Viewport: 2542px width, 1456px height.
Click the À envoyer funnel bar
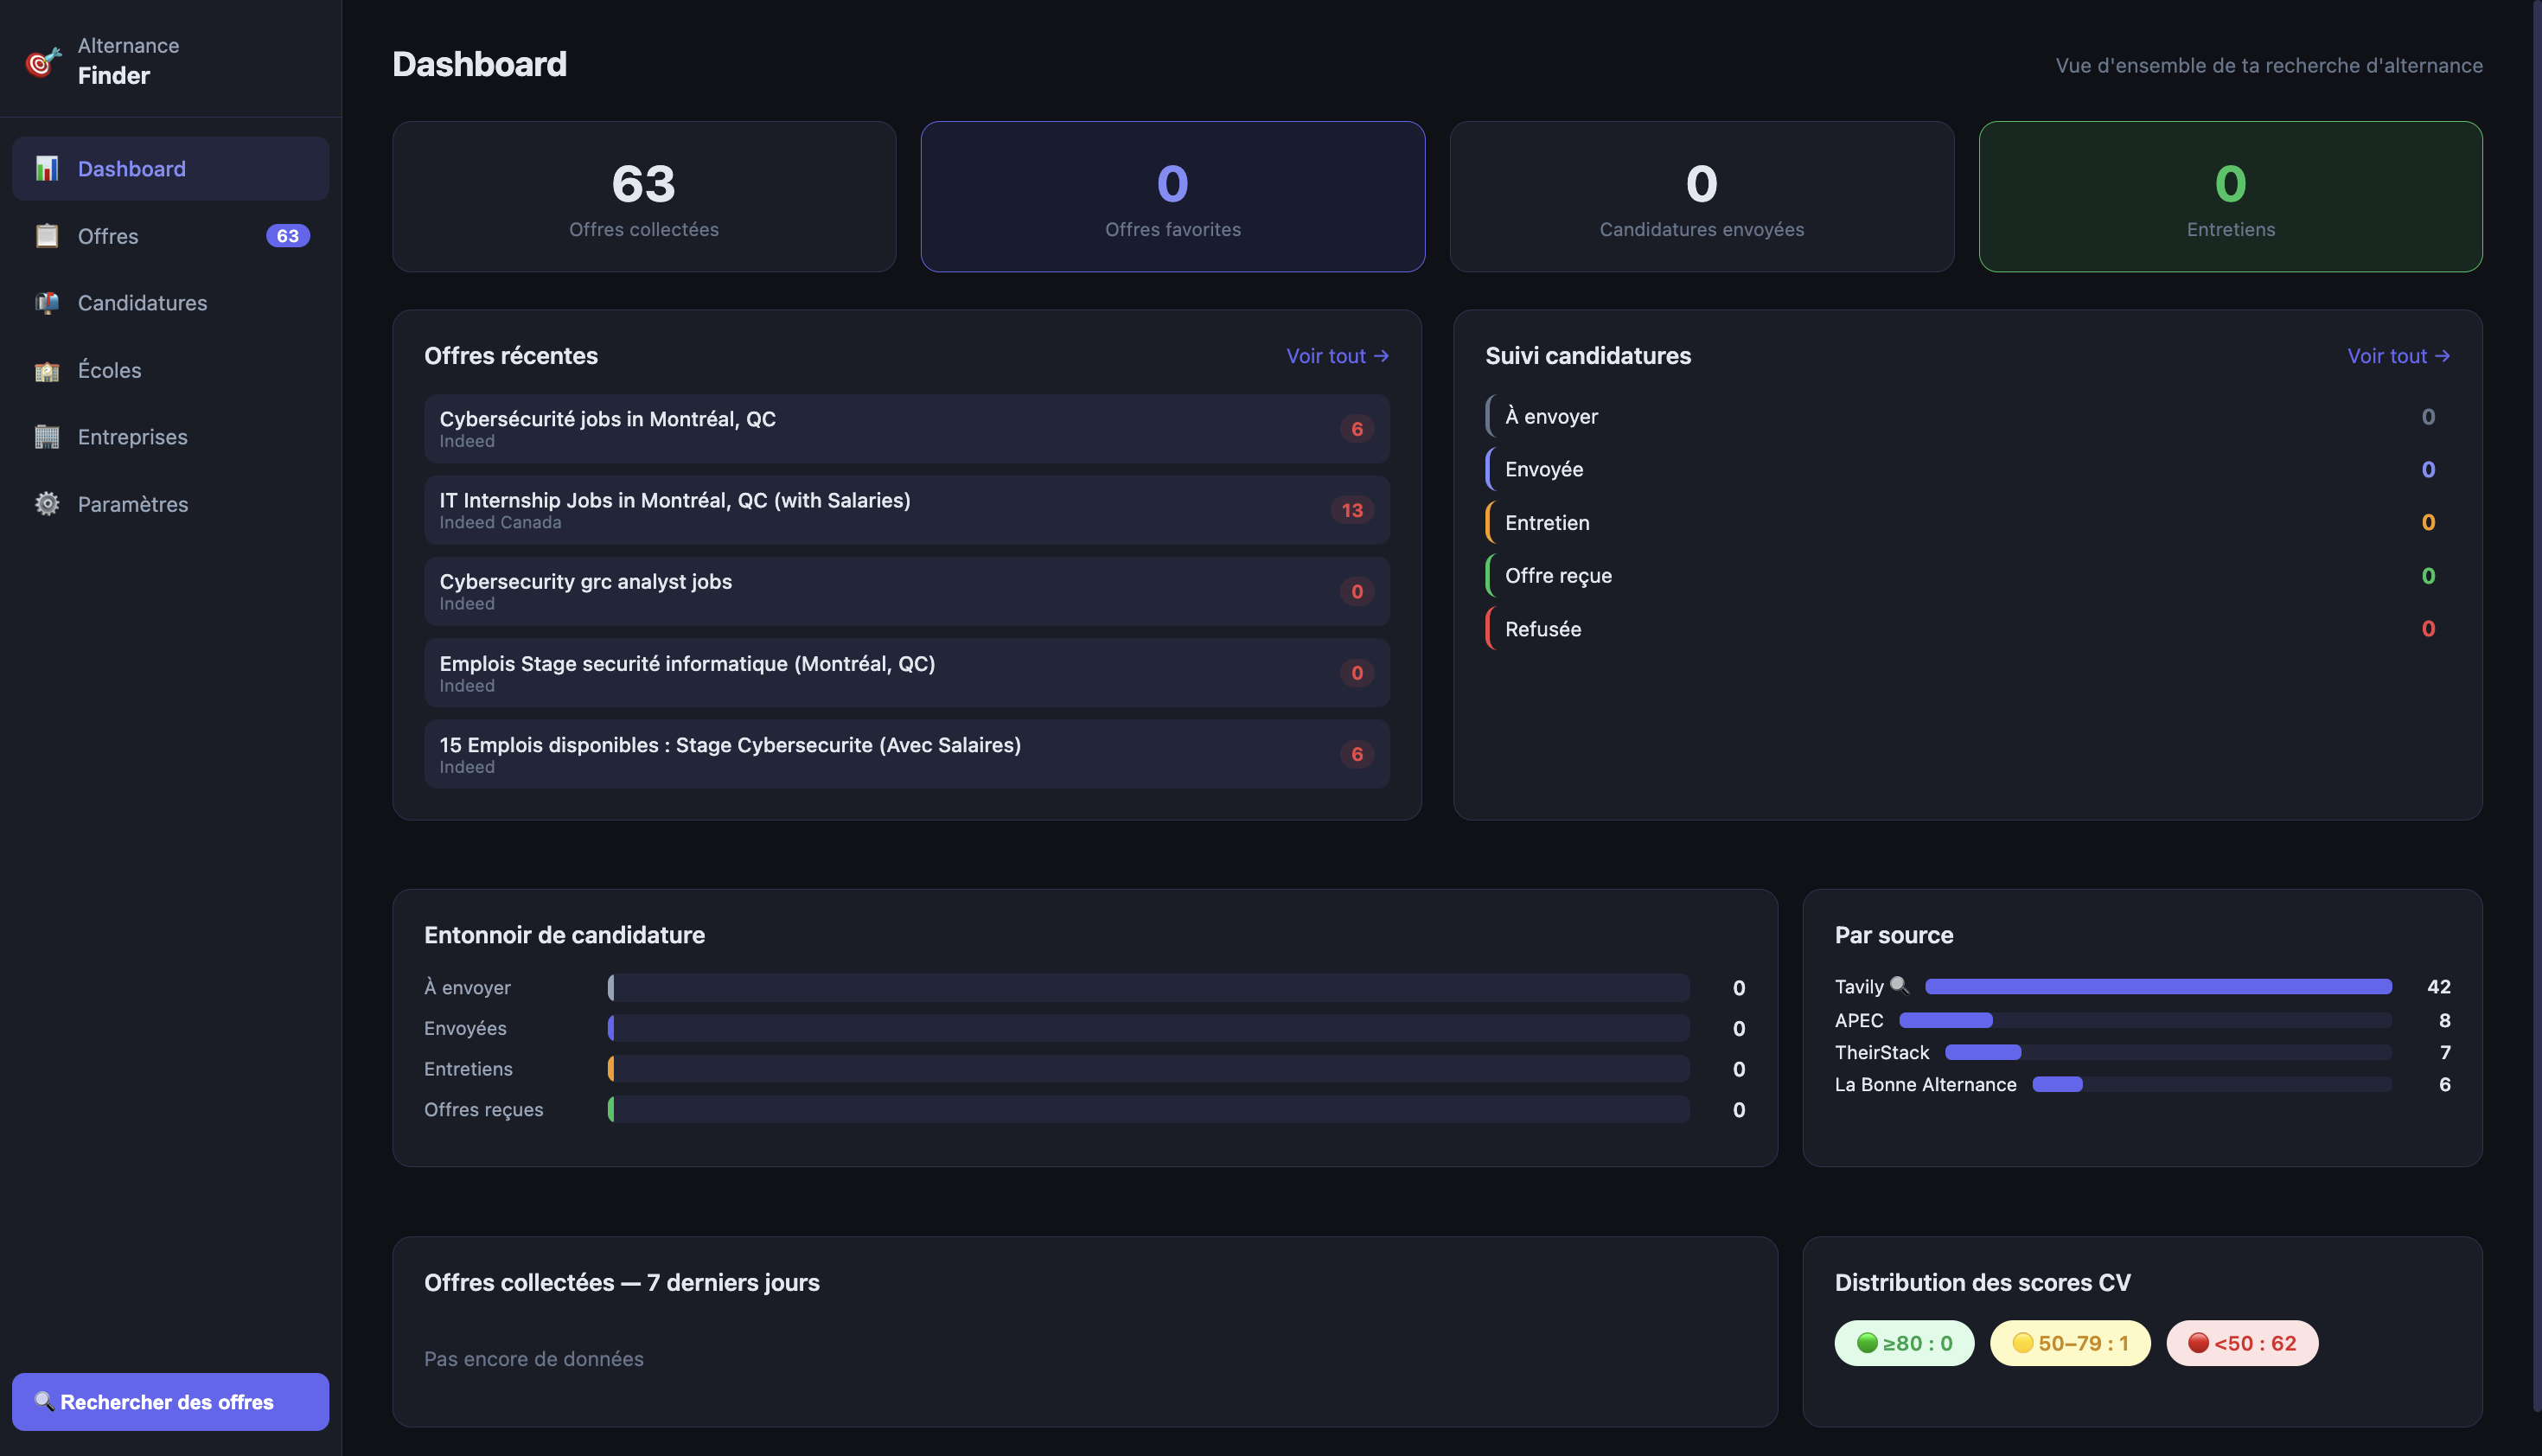coord(1149,988)
